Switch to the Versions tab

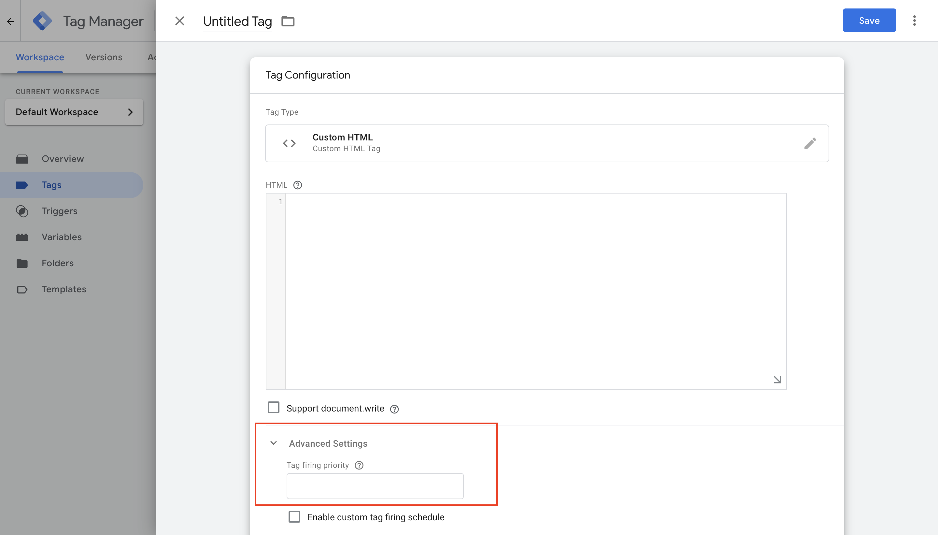(104, 57)
